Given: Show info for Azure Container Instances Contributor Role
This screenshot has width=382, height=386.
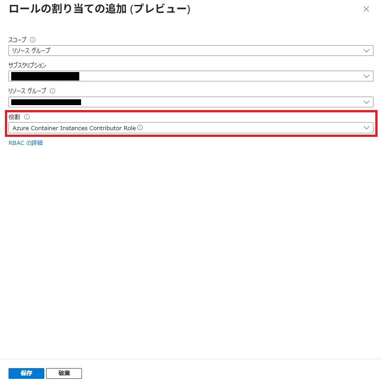Looking at the screenshot, I should coord(140,127).
